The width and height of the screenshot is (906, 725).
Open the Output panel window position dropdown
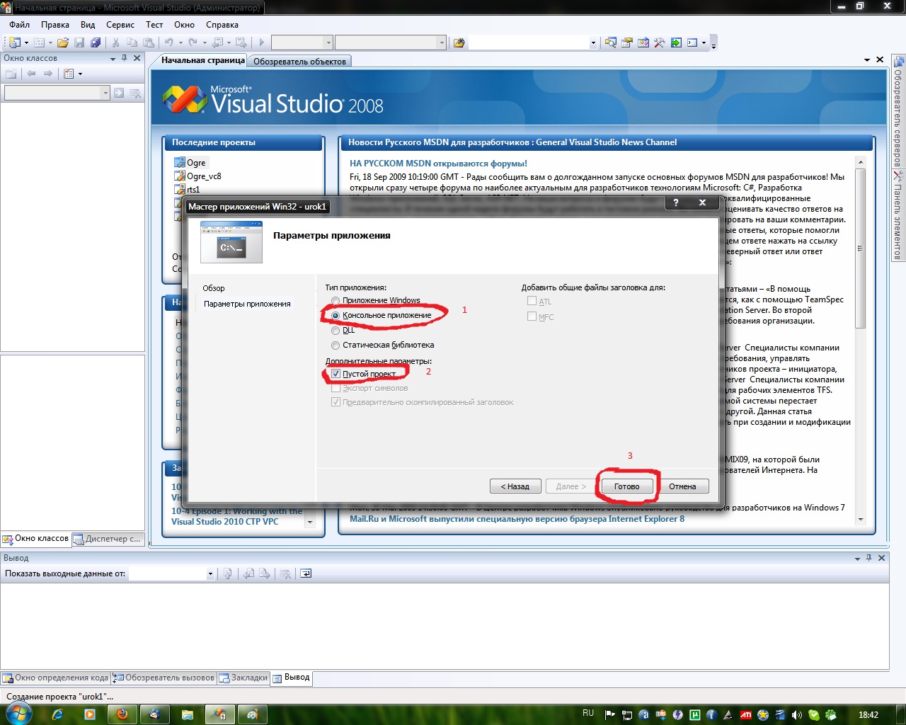pyautogui.click(x=857, y=558)
